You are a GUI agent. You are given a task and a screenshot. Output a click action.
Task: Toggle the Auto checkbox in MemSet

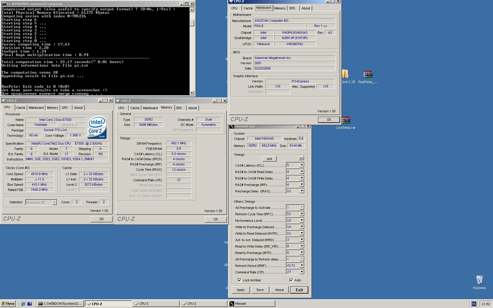pyautogui.click(x=291, y=280)
